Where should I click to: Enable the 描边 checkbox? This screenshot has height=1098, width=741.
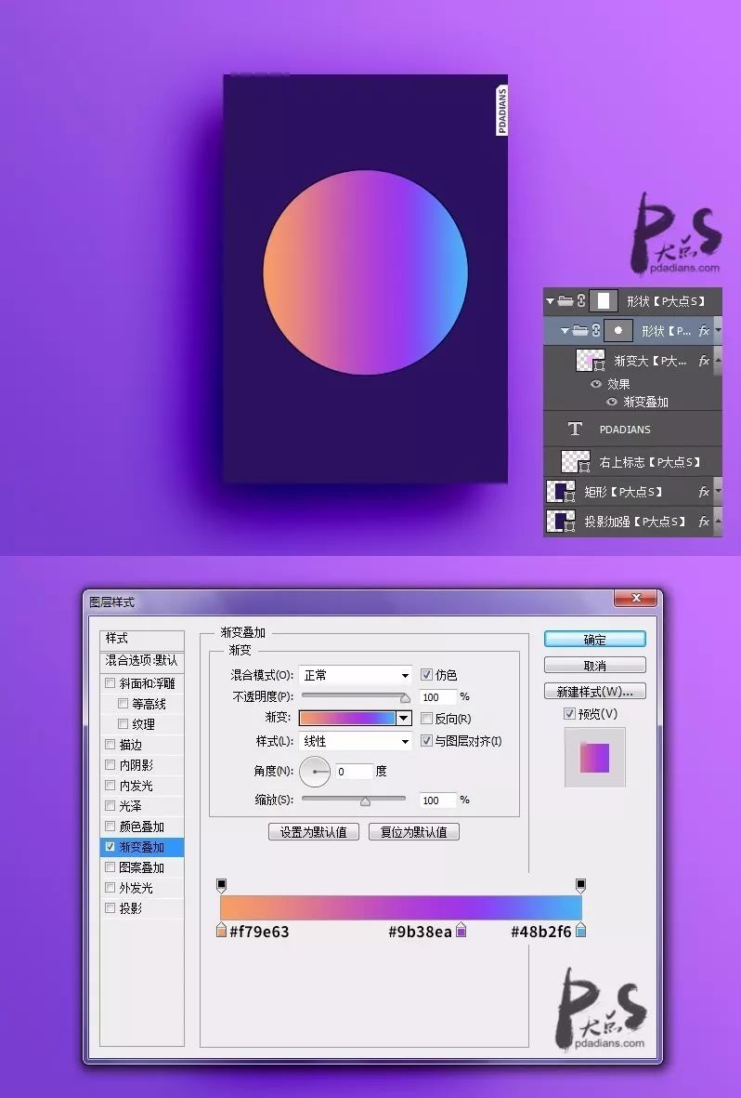[110, 745]
